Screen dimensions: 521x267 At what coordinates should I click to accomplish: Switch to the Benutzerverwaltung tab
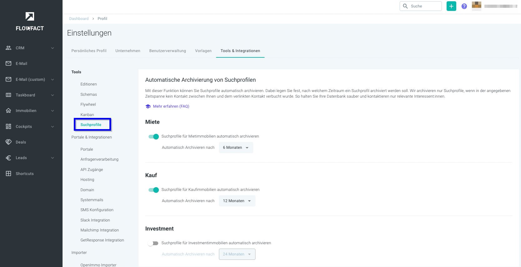click(x=168, y=51)
